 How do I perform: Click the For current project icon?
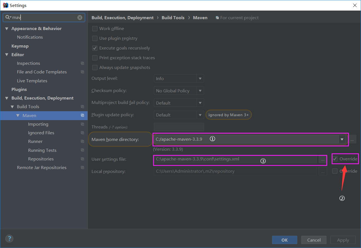[217, 18]
